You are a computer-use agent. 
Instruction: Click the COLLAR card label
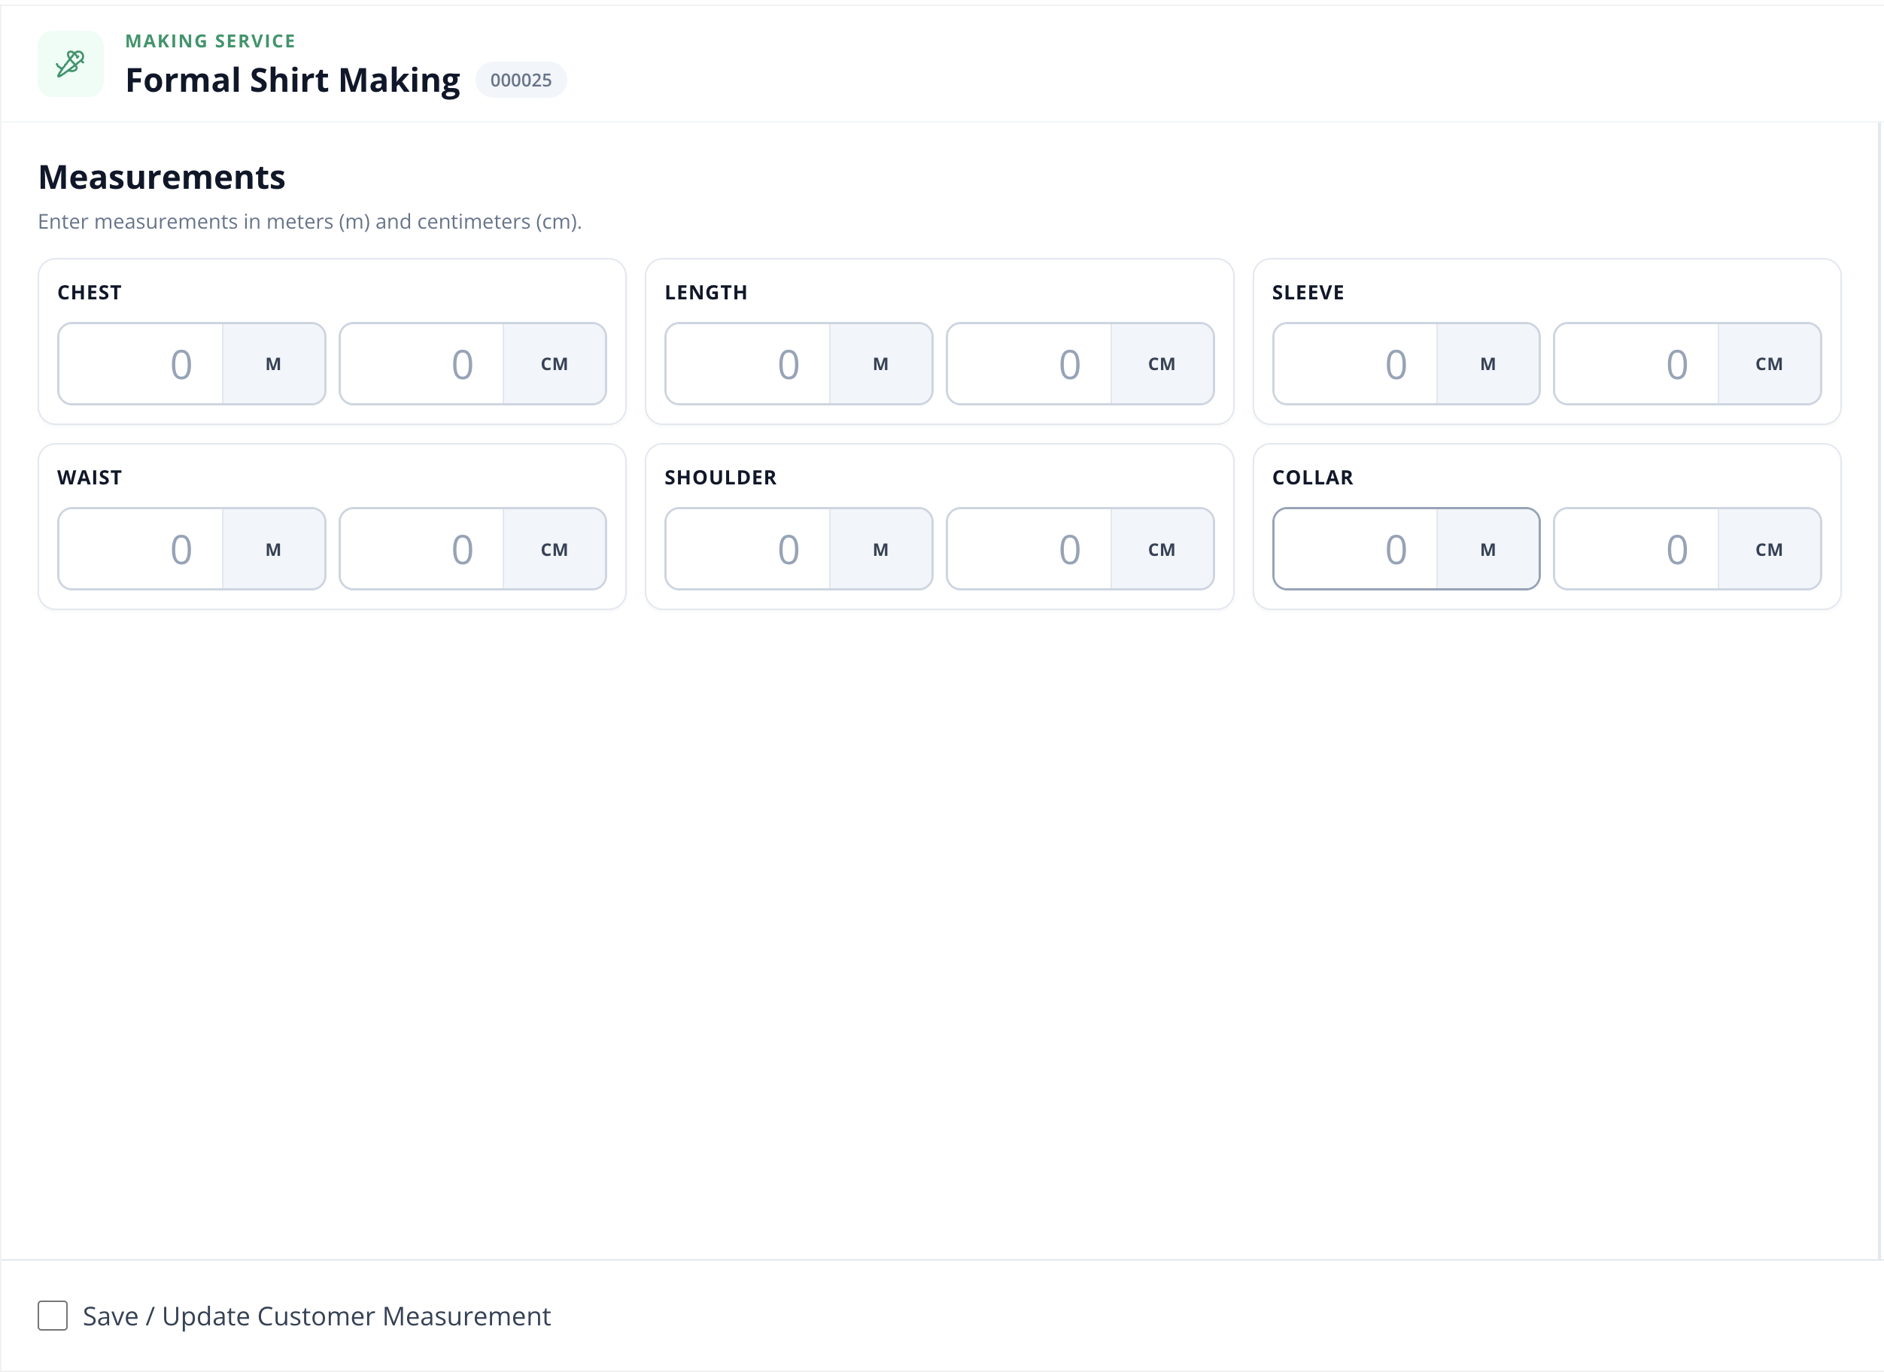click(1312, 478)
